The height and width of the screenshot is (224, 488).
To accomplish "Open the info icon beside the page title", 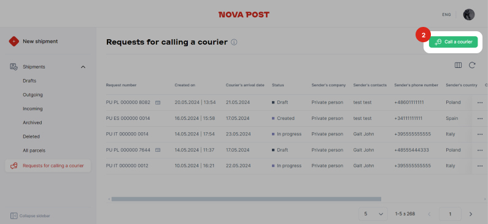I will 234,42.
